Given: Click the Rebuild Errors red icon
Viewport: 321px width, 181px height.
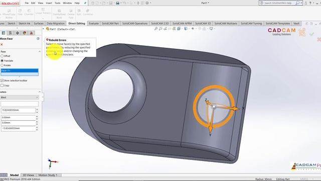Looking at the screenshot, I should (47, 40).
